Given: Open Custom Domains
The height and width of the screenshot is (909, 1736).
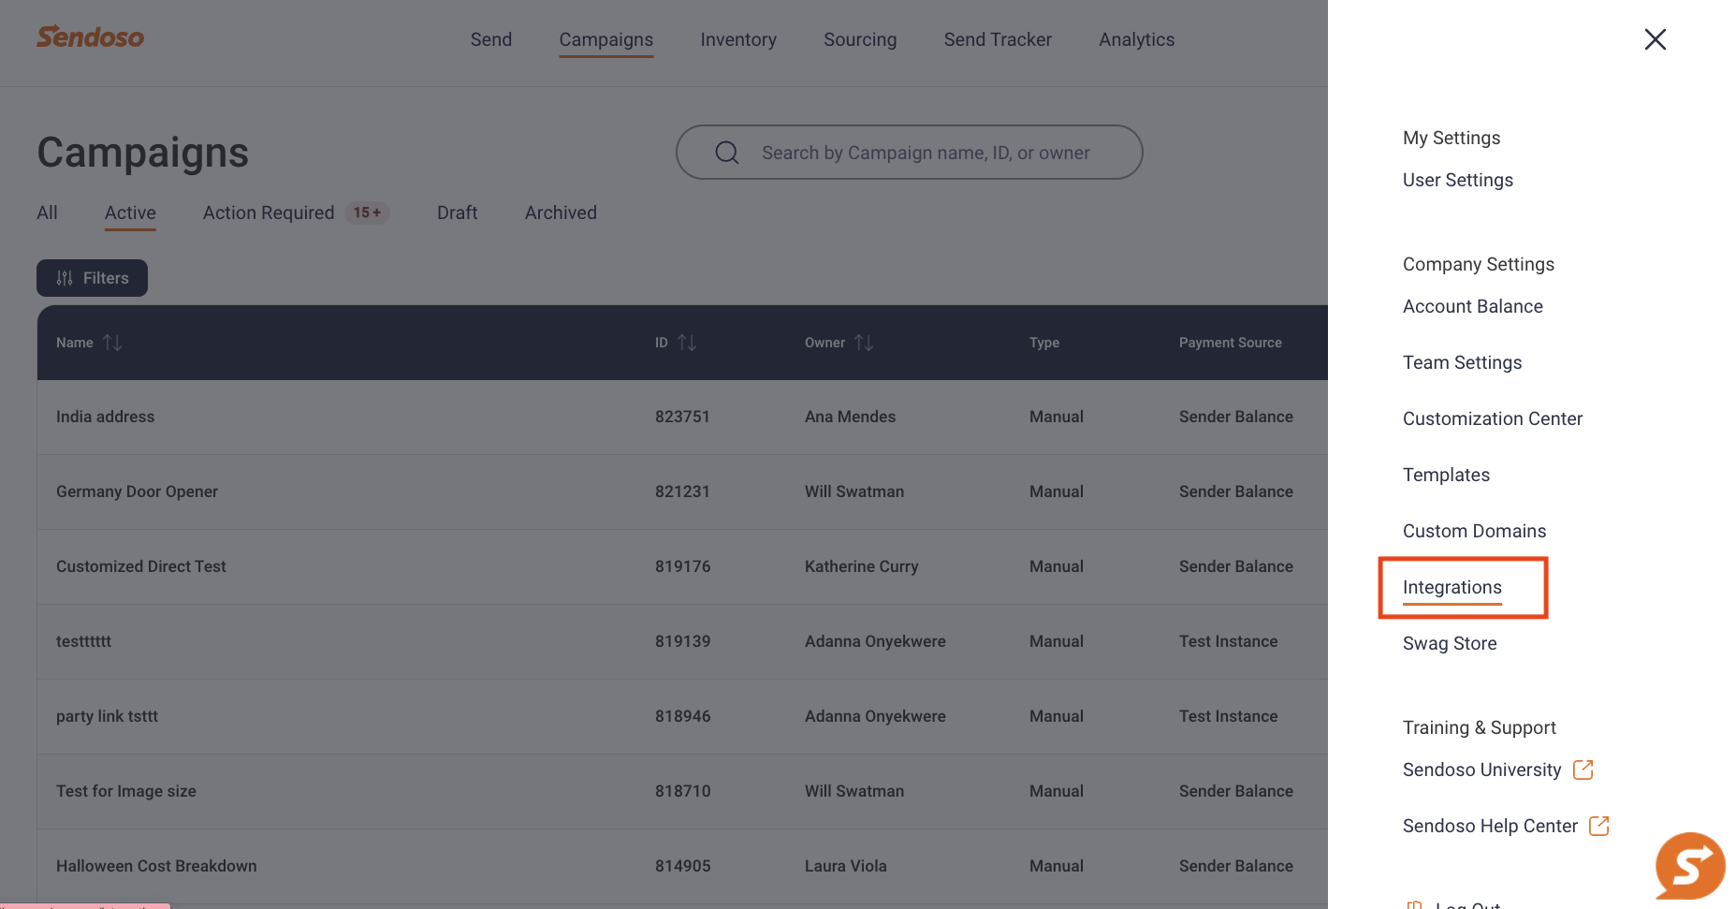Looking at the screenshot, I should point(1475,531).
